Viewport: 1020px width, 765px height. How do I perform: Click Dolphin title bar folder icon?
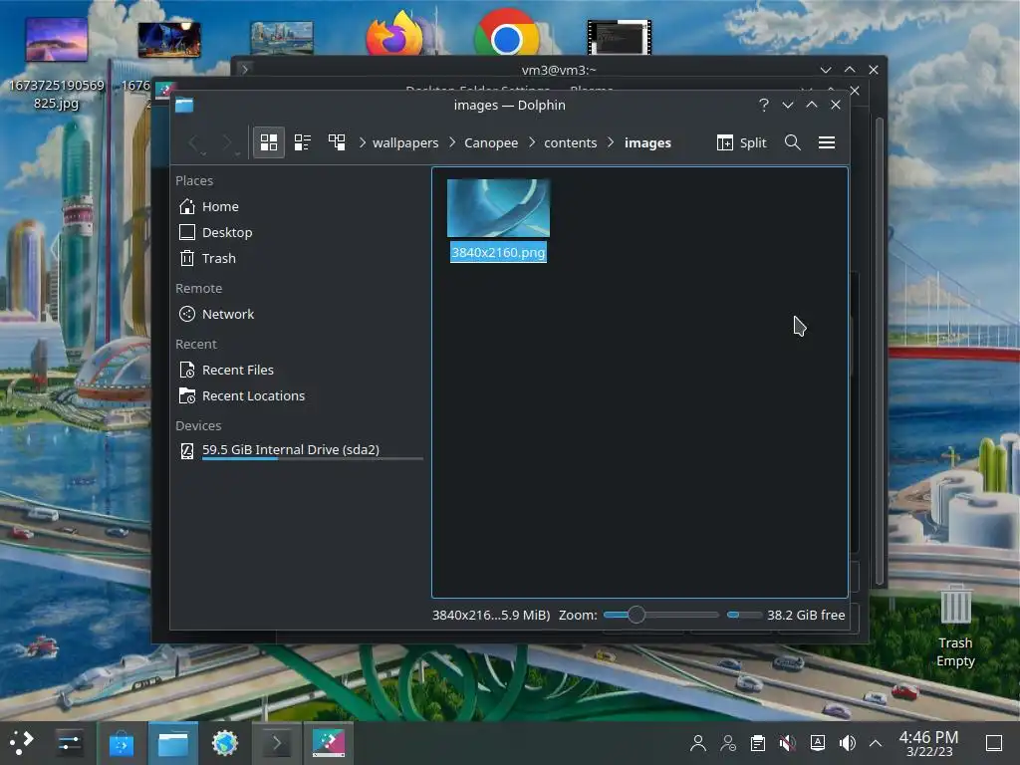(x=184, y=105)
